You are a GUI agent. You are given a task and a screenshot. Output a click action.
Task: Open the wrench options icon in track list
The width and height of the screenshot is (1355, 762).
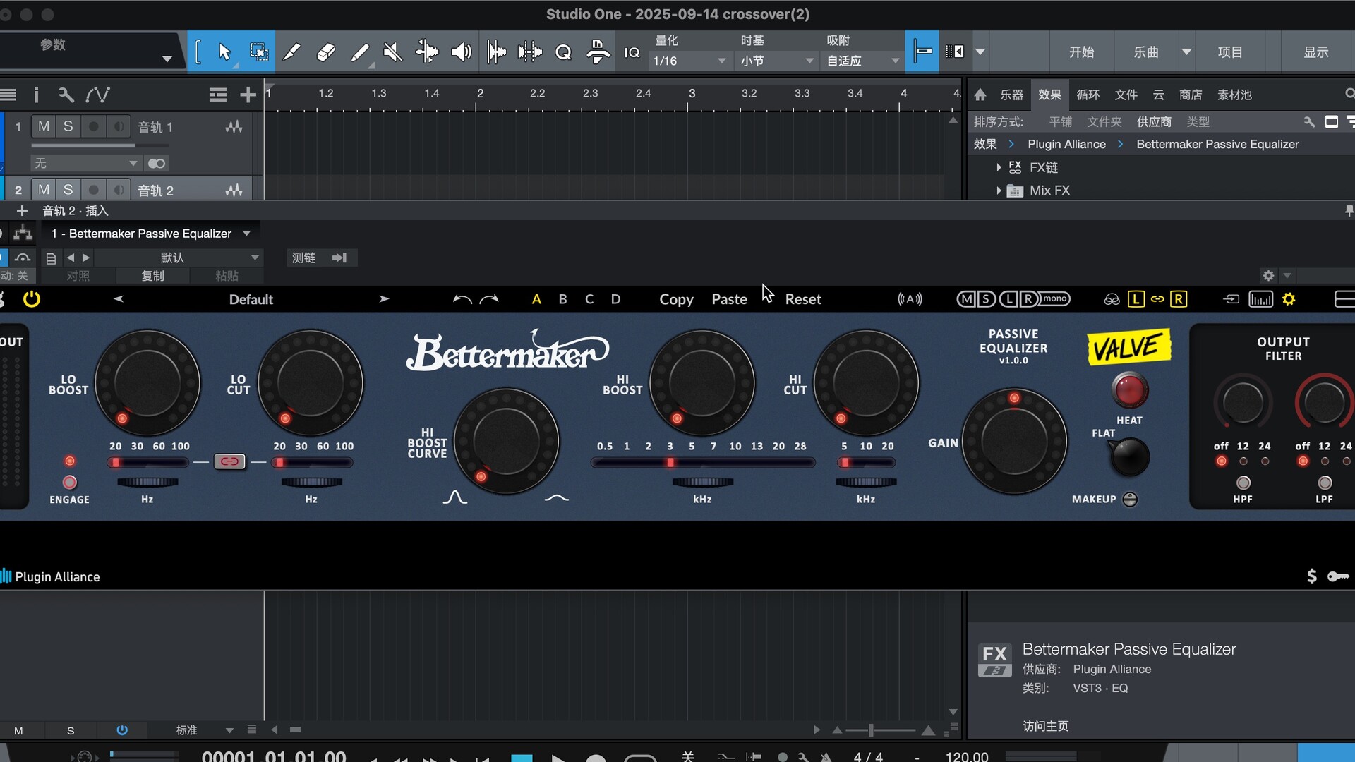[x=66, y=95]
